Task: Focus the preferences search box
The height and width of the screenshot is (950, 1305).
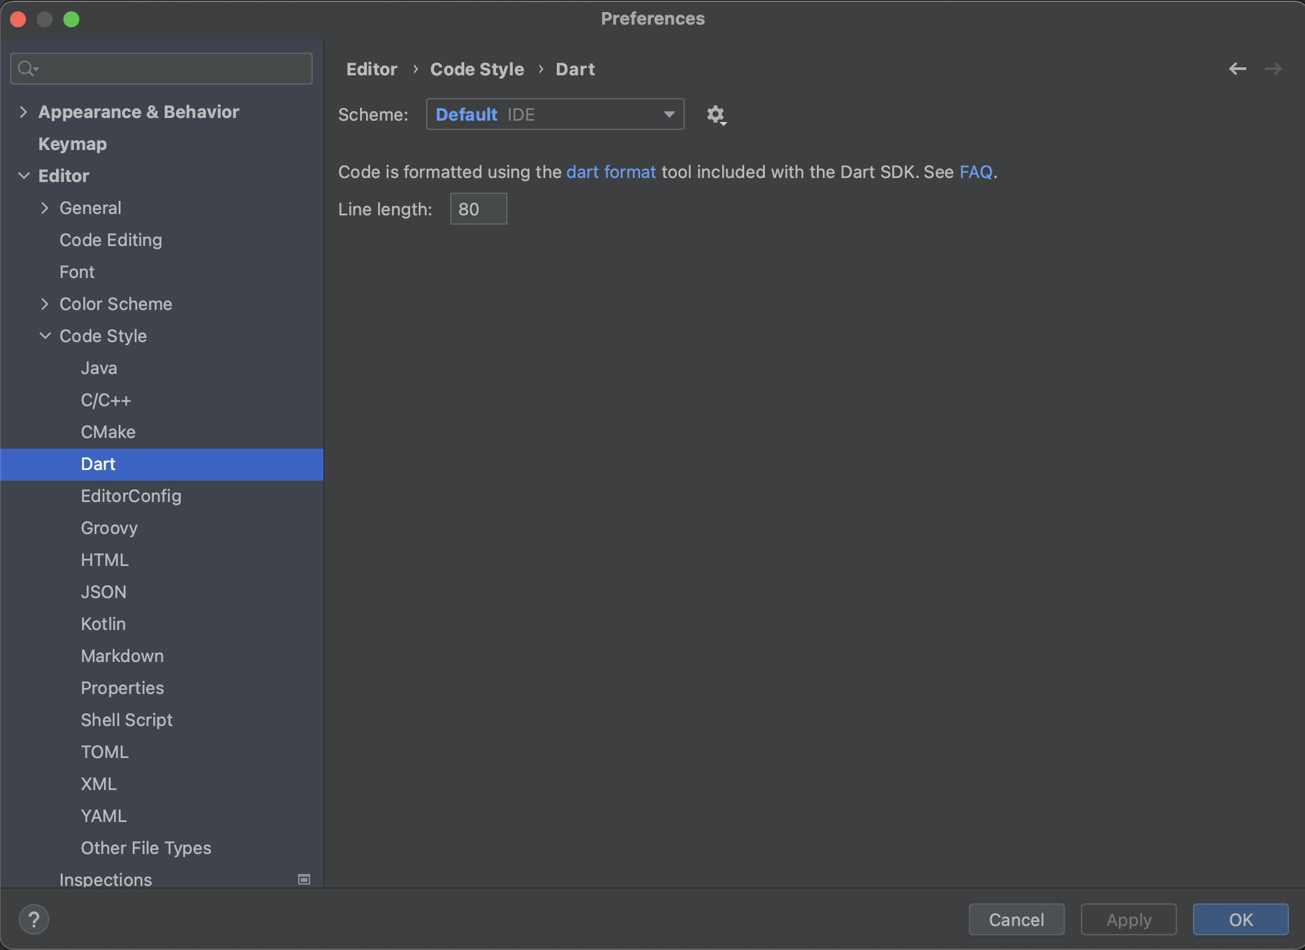Action: coord(161,69)
